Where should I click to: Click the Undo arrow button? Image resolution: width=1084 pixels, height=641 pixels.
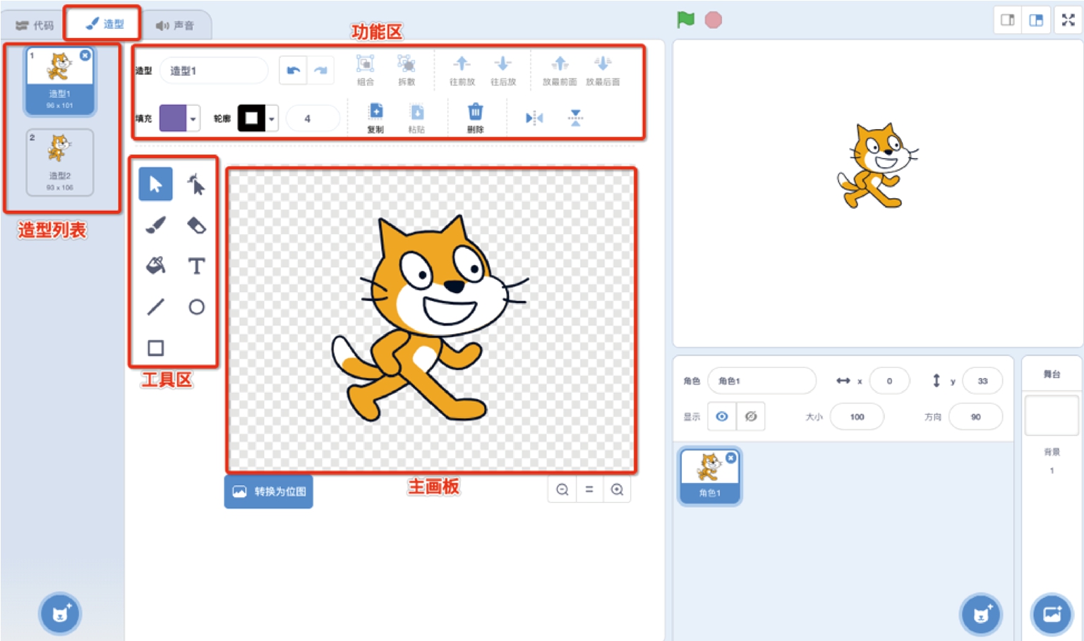click(x=293, y=70)
